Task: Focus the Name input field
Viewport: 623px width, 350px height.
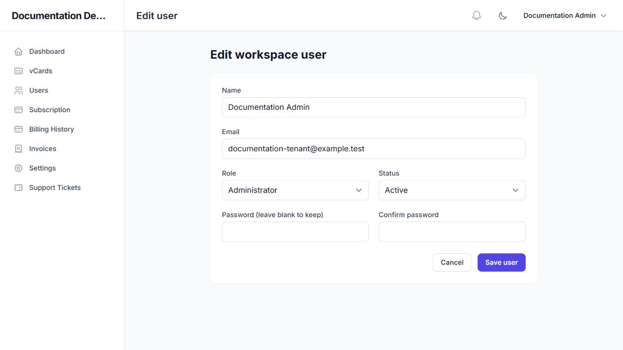Action: [x=374, y=107]
